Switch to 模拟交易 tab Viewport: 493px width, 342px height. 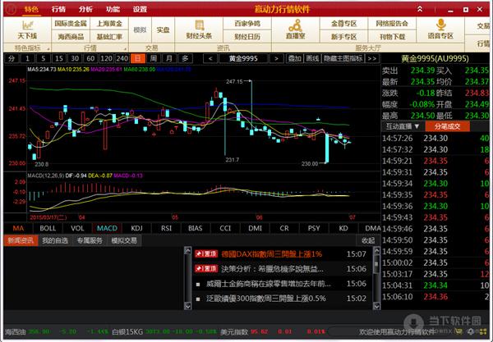(124, 240)
